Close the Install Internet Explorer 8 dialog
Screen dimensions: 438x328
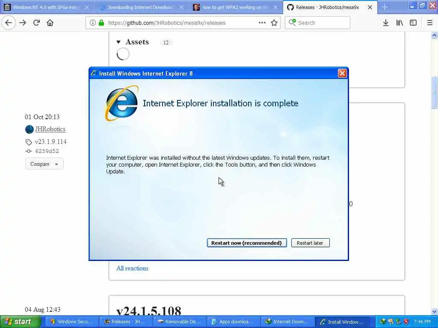tap(342, 73)
